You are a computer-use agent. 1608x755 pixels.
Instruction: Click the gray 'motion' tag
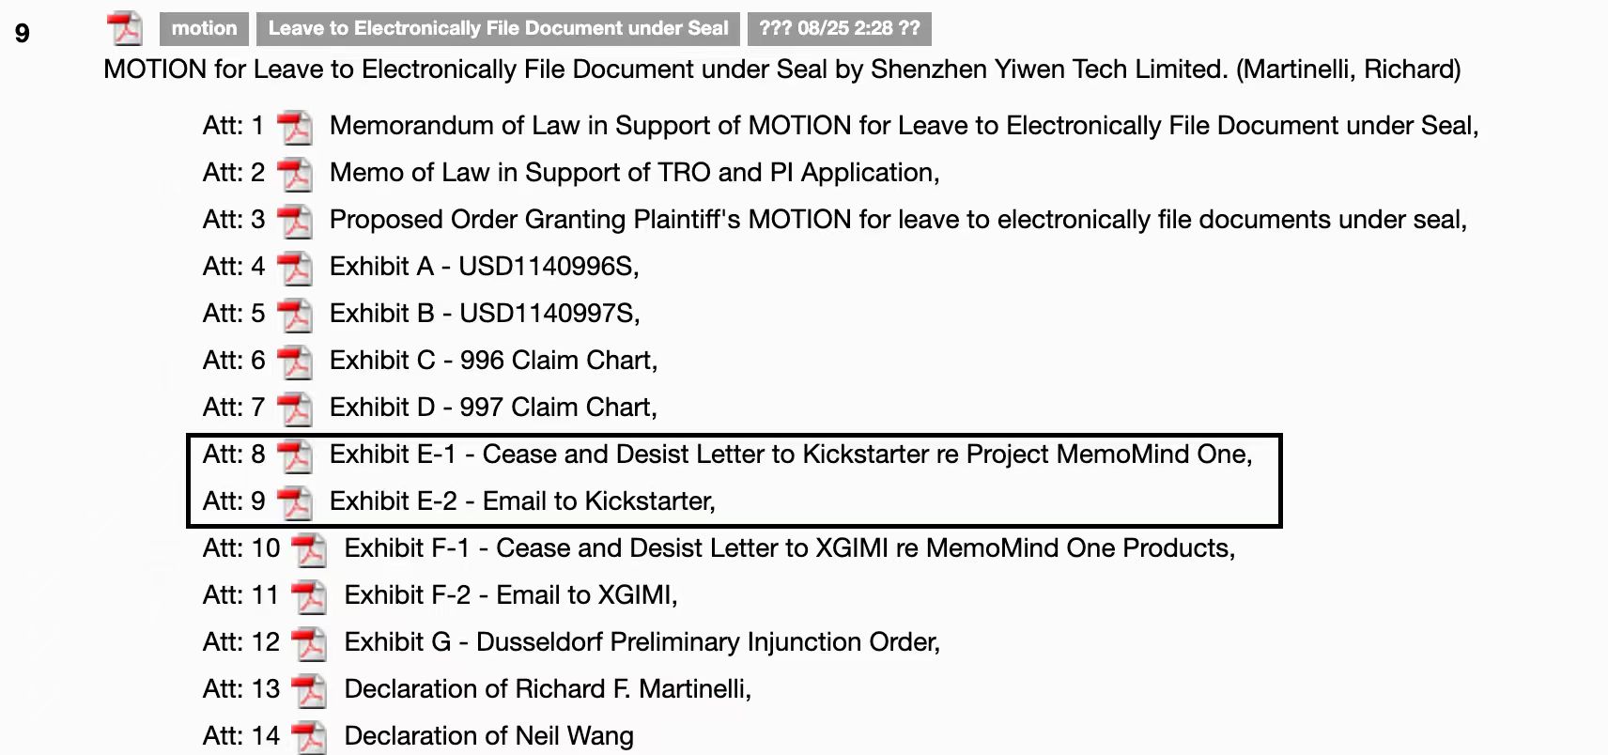click(204, 28)
